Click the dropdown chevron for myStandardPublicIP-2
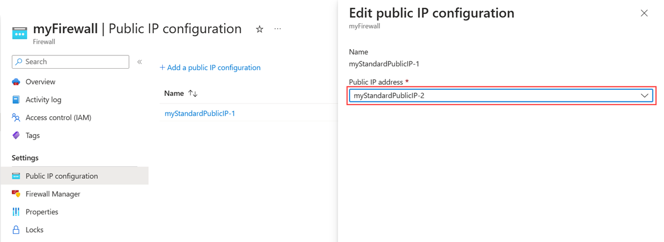The height and width of the screenshot is (242, 664). tap(645, 96)
